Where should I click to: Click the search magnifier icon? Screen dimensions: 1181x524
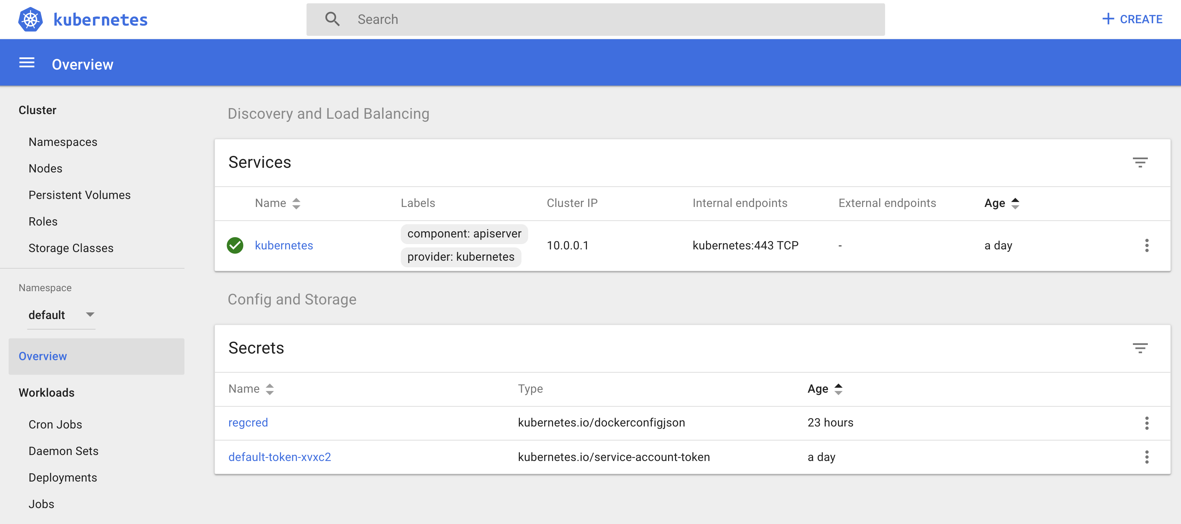332,19
